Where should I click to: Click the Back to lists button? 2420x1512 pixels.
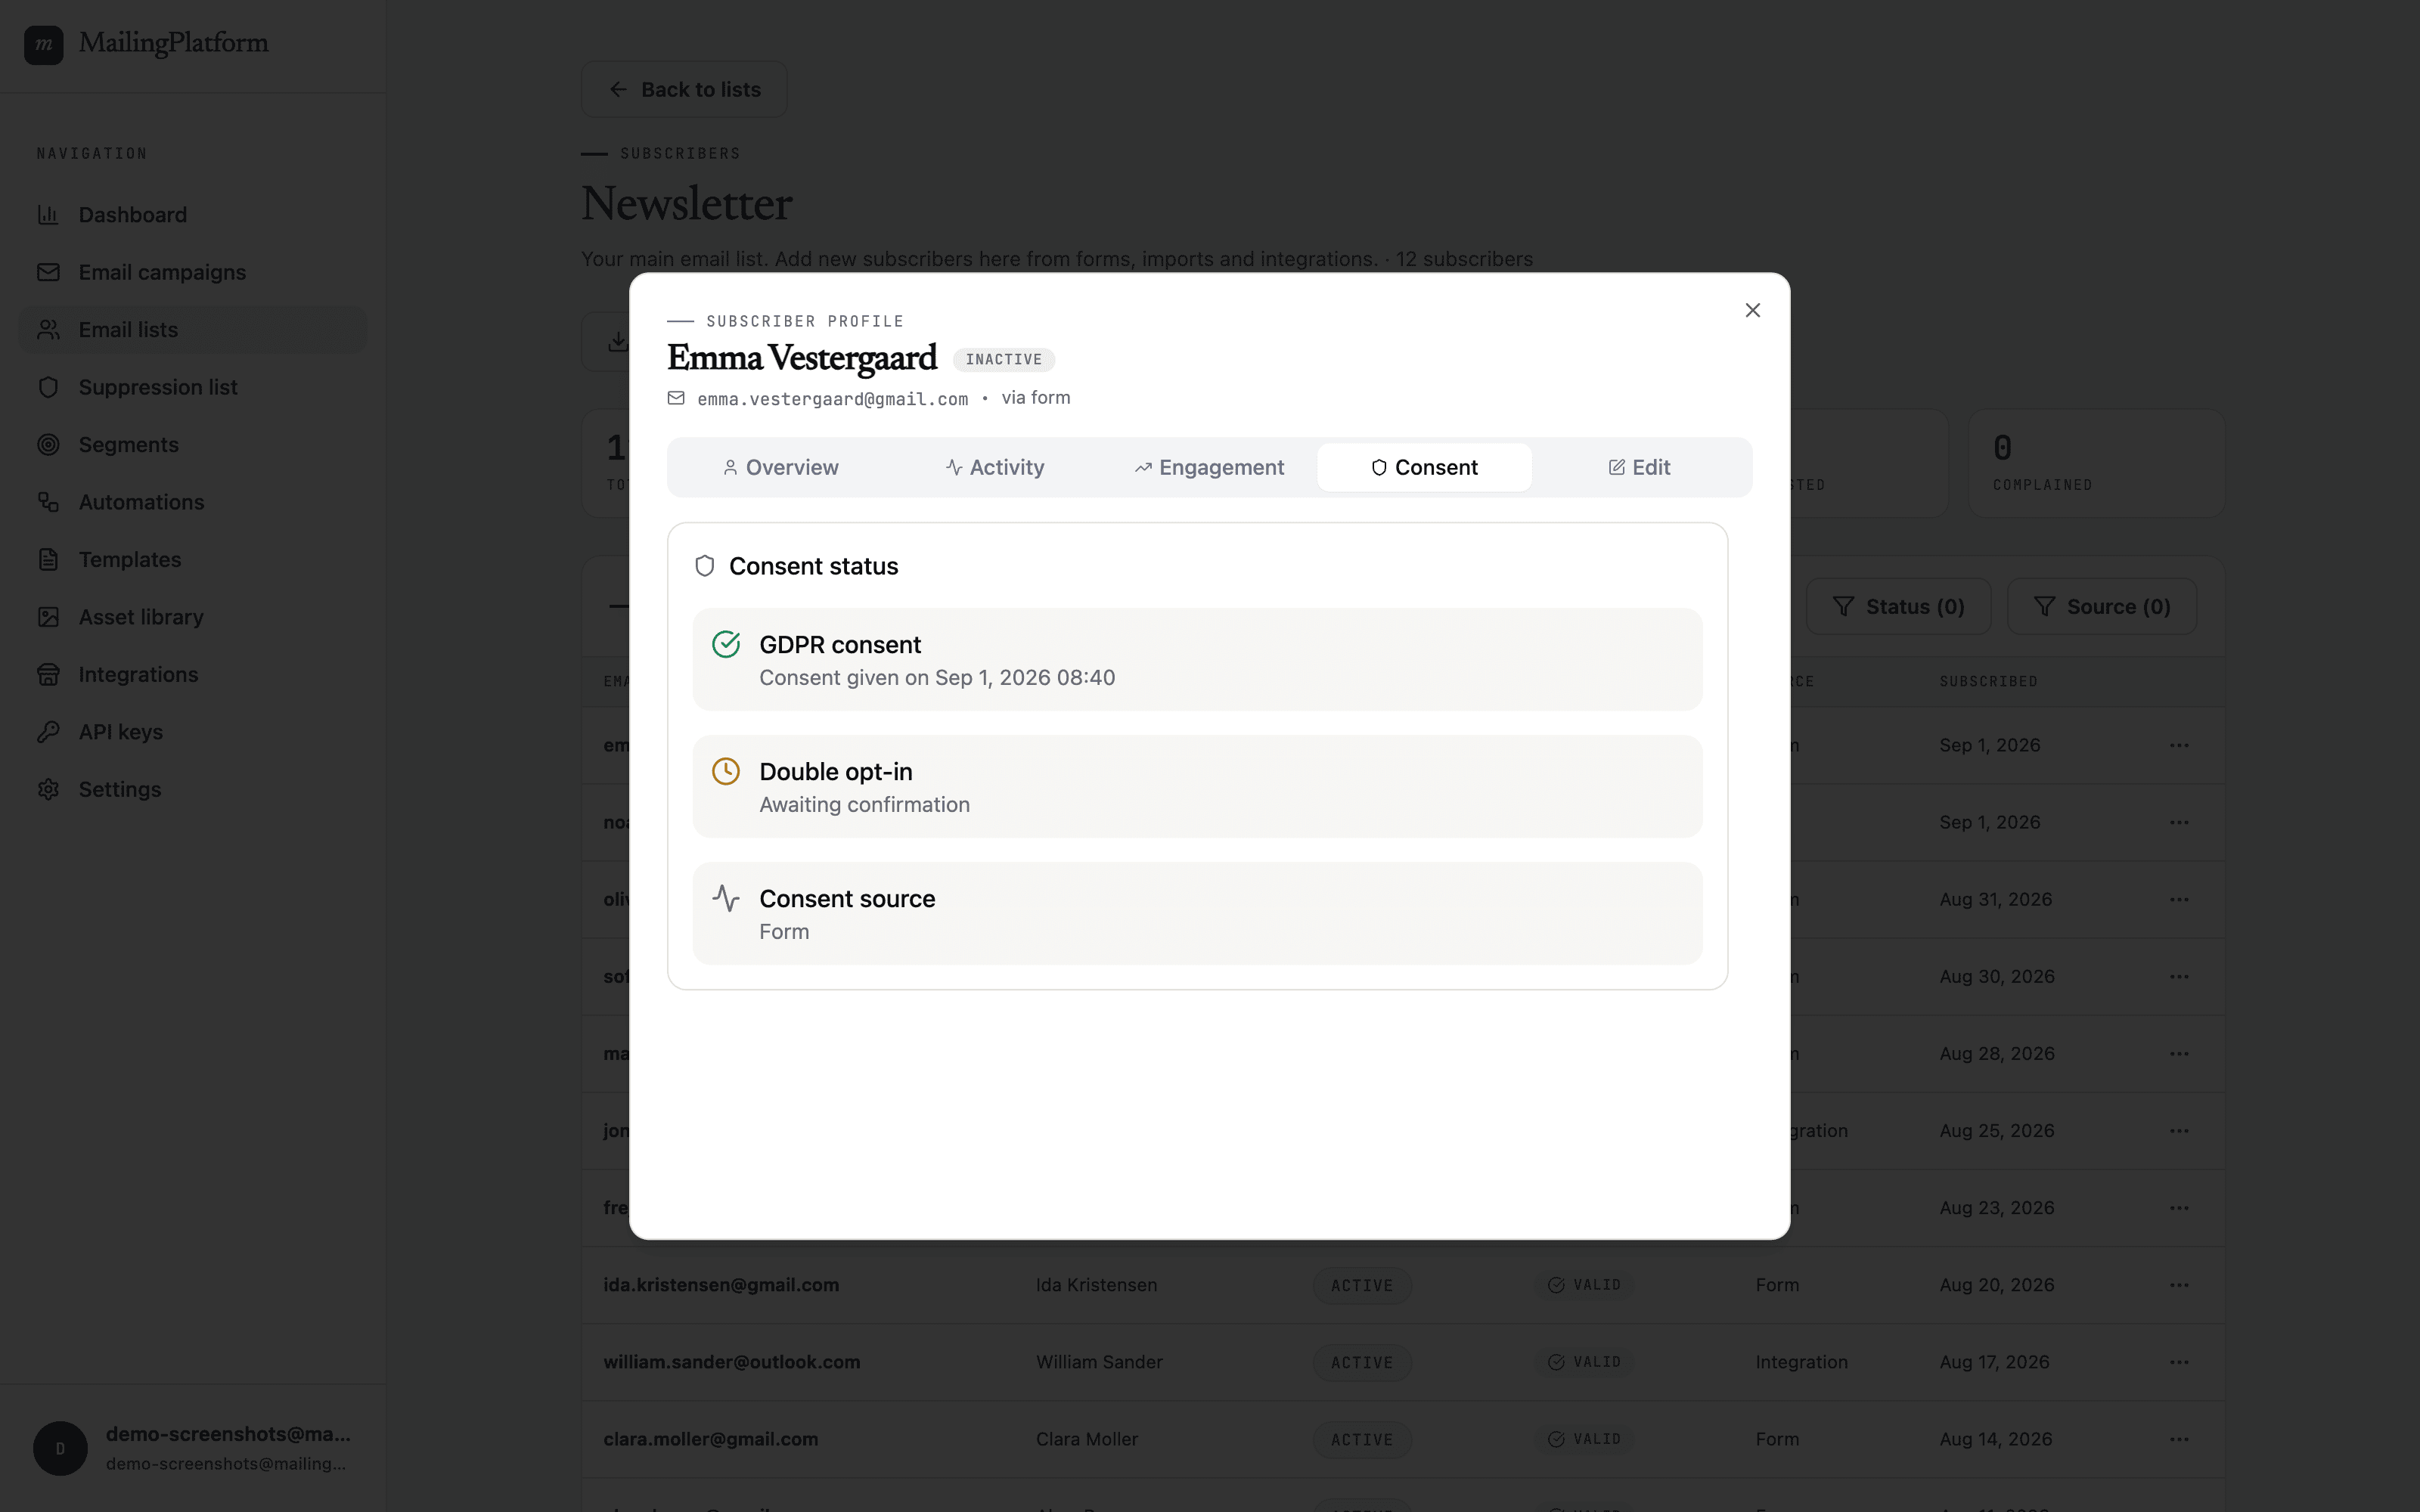[684, 90]
